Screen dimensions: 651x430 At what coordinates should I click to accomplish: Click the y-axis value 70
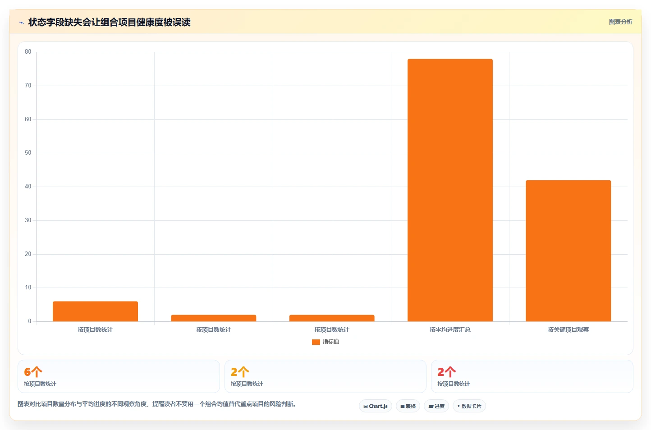(x=28, y=86)
